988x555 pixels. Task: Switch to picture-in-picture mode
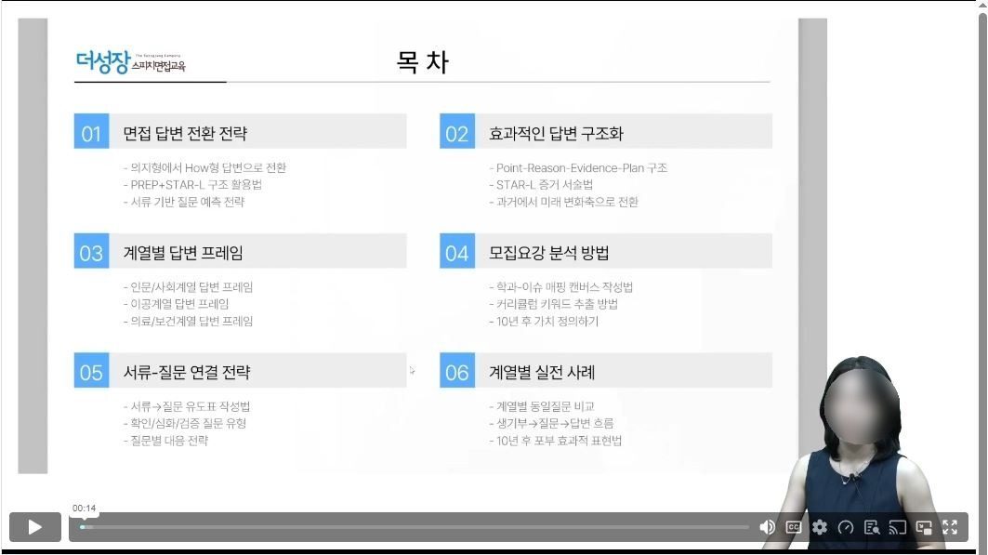924,527
